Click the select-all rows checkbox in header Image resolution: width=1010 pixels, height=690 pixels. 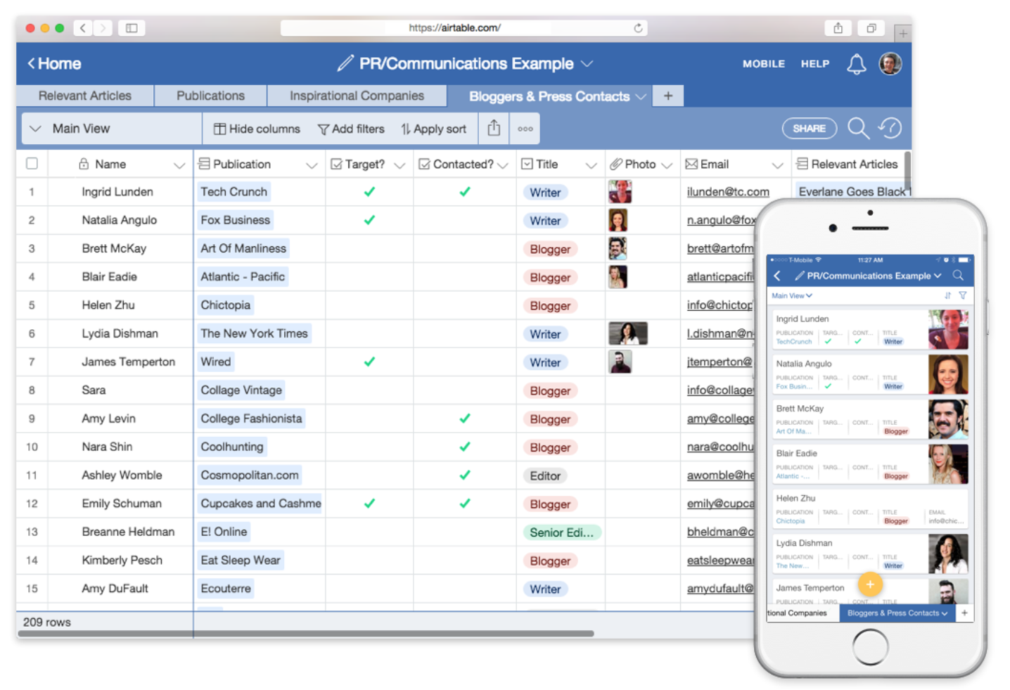[32, 163]
